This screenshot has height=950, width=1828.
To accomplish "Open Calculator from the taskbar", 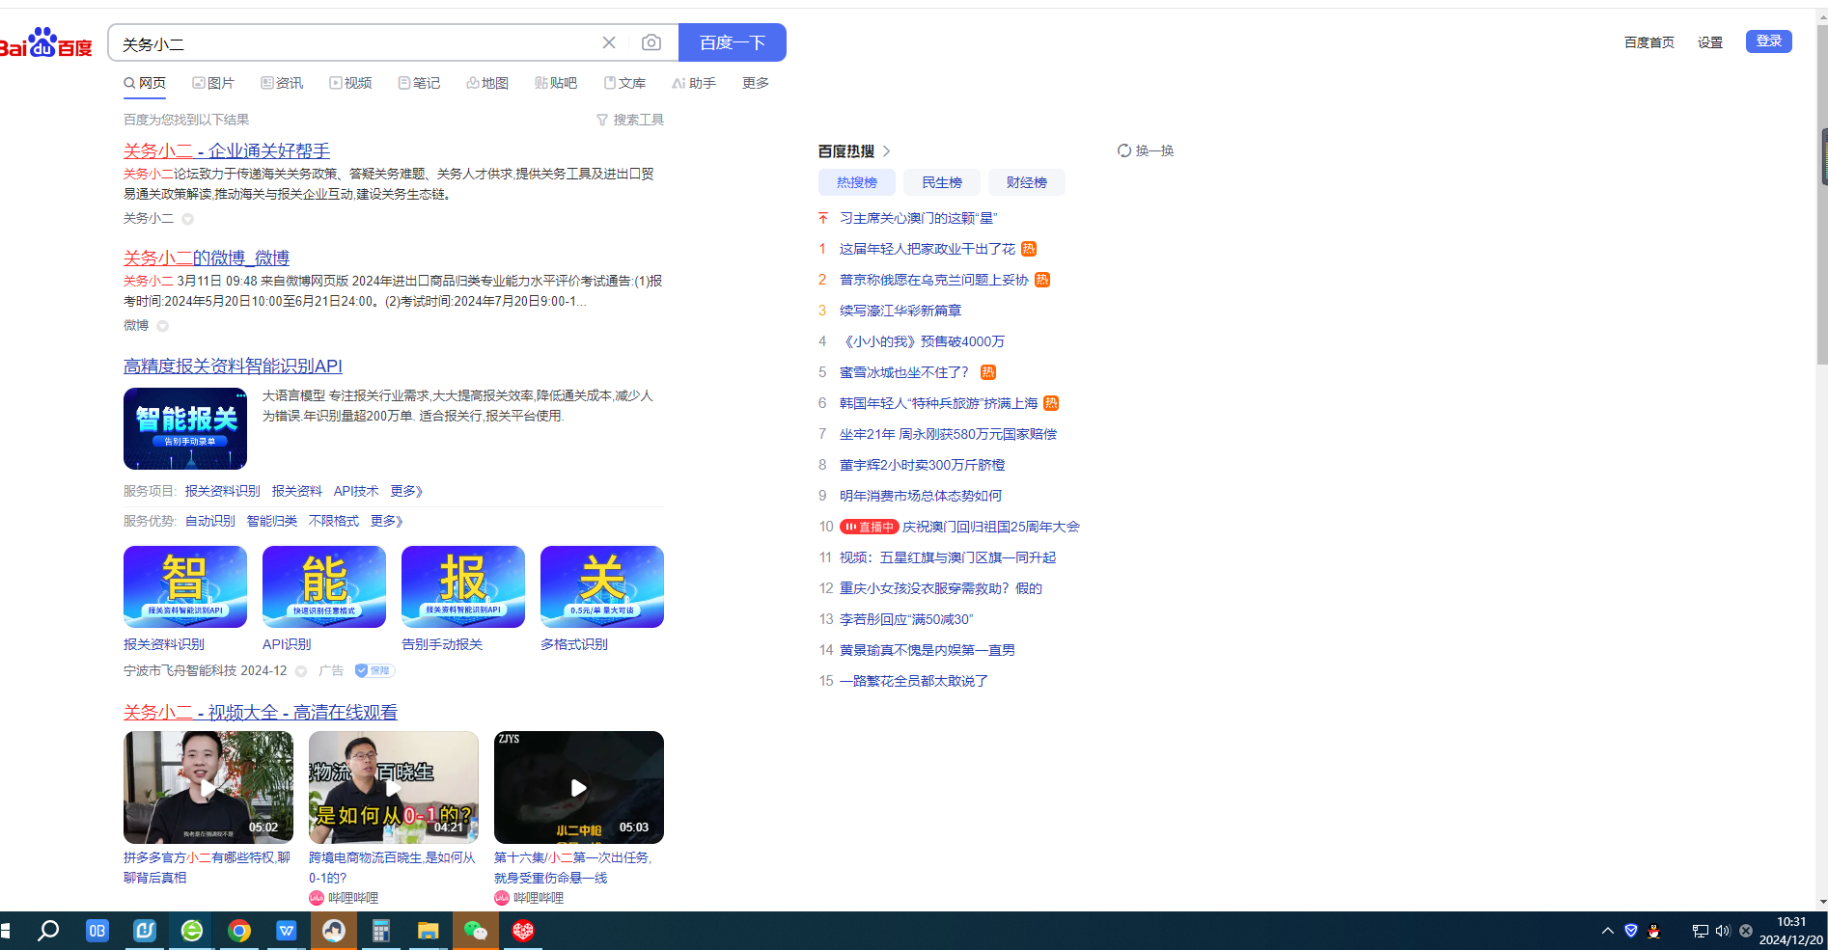I will 381,931.
